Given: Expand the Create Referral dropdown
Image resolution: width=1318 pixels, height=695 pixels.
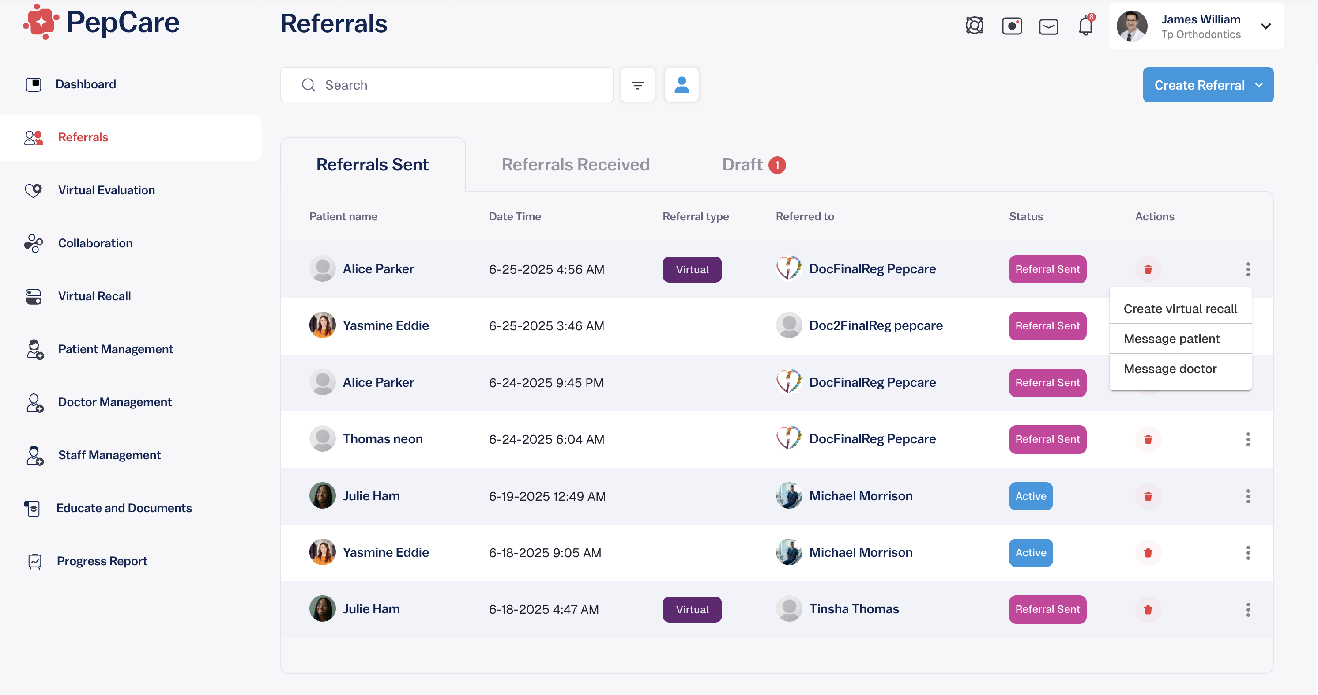Looking at the screenshot, I should (1208, 85).
